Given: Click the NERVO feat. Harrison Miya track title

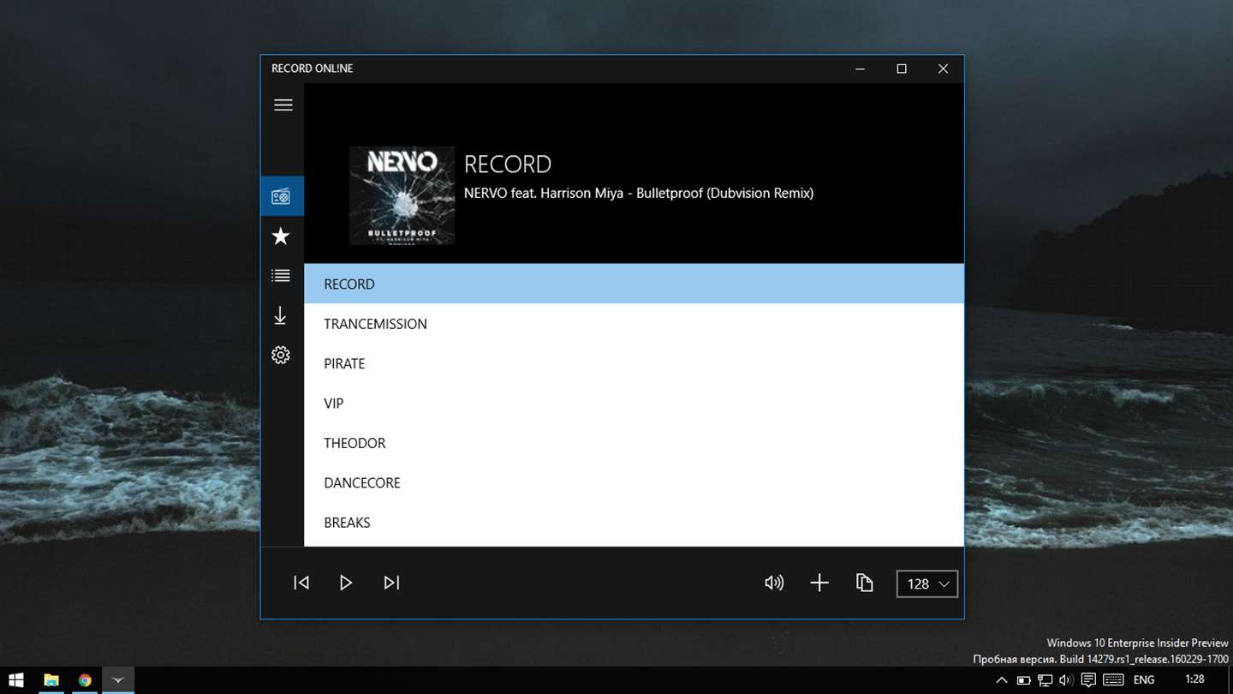Looking at the screenshot, I should coord(639,194).
